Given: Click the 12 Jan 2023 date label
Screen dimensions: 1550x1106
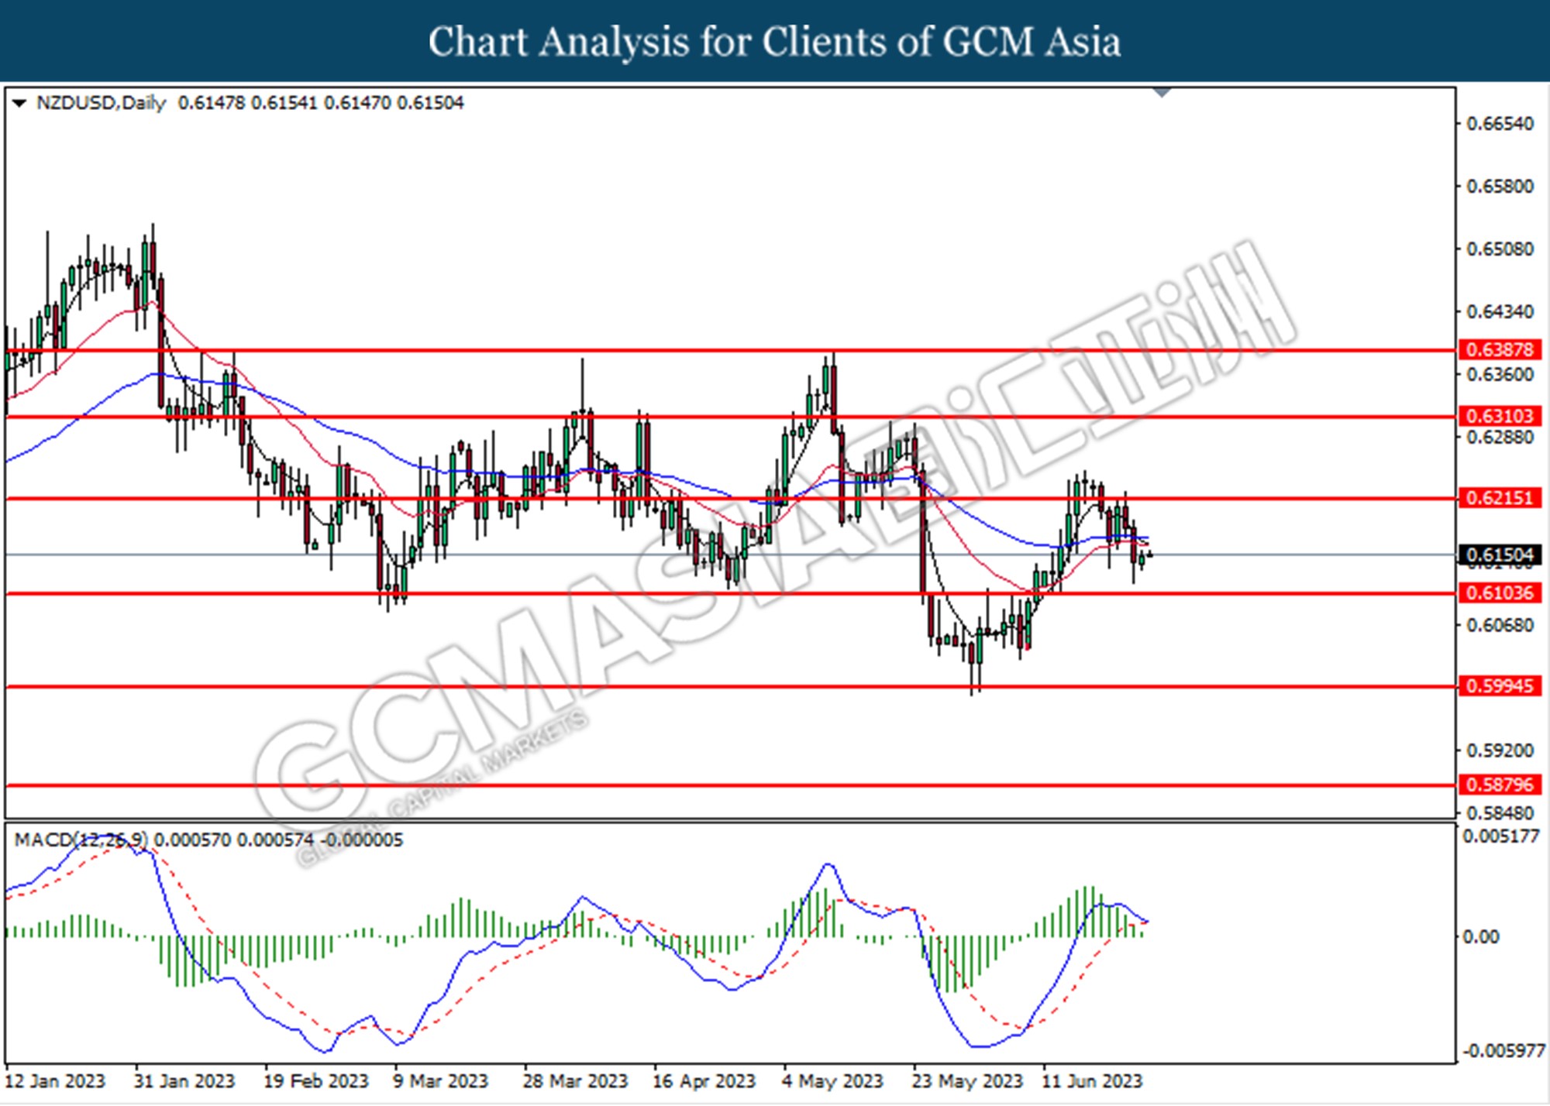Looking at the screenshot, I should click(55, 1081).
